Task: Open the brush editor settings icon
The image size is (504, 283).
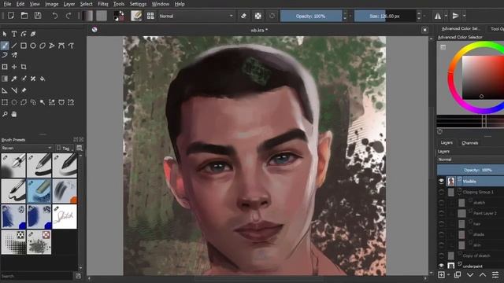Action: point(136,16)
